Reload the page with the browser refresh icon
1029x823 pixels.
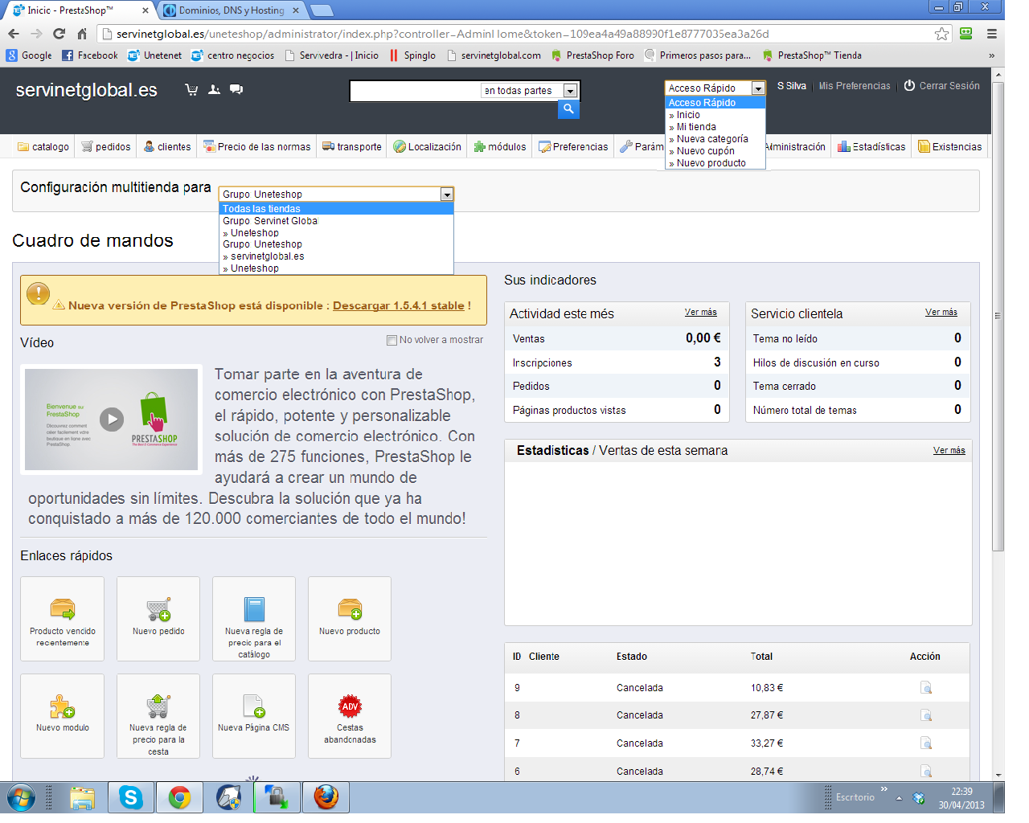click(x=59, y=34)
